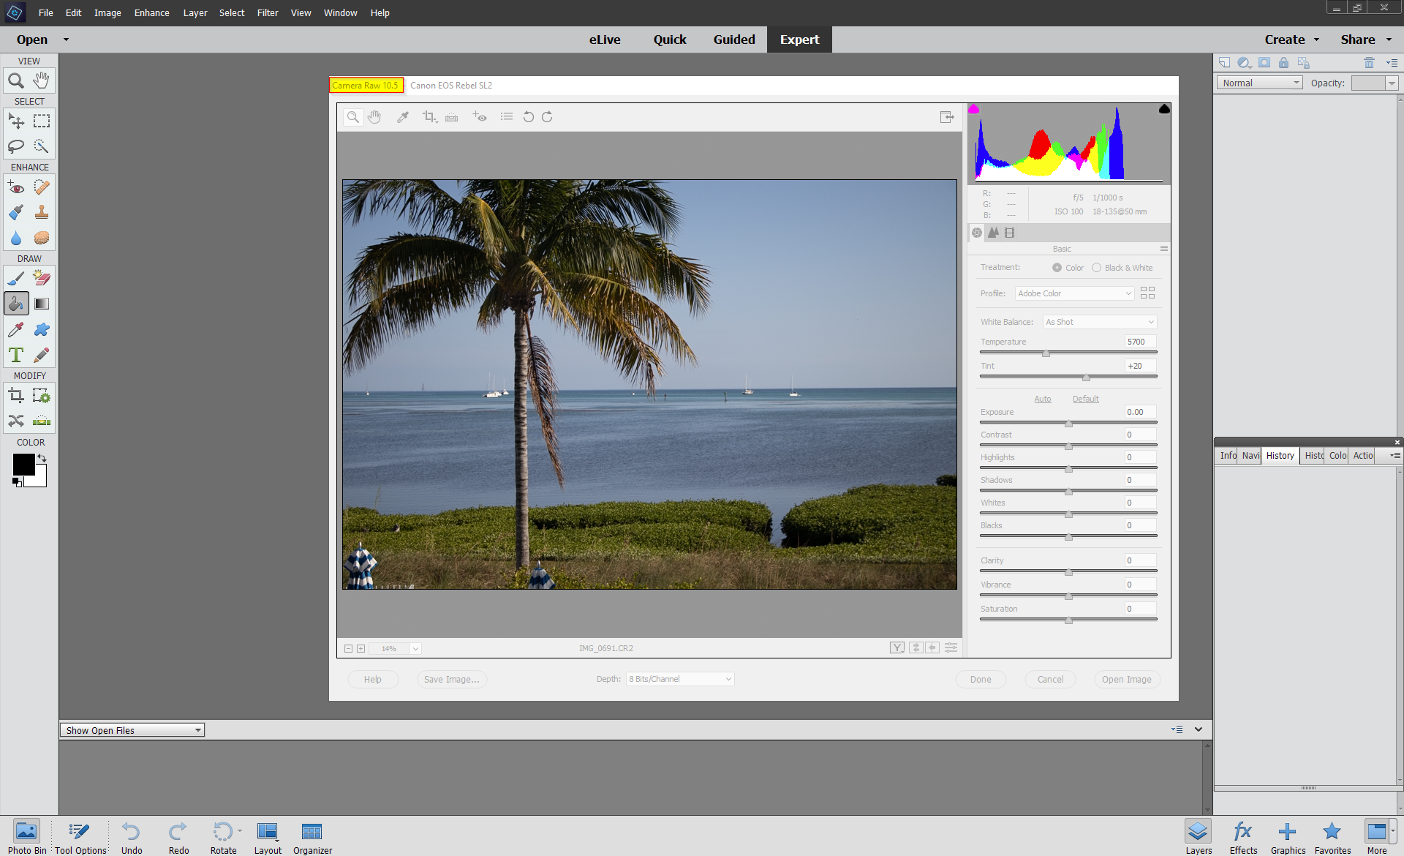Open the Show Open Files dropdown

132,729
